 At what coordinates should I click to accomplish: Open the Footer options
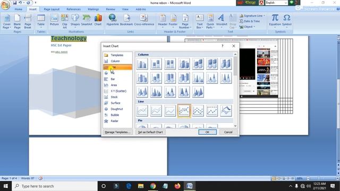(x=173, y=21)
